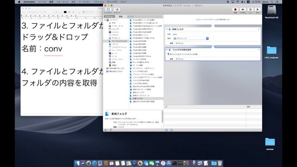Select フォント category icon

click(x=110, y=44)
